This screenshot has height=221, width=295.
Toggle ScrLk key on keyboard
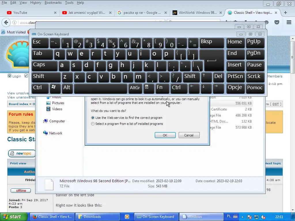255,77
